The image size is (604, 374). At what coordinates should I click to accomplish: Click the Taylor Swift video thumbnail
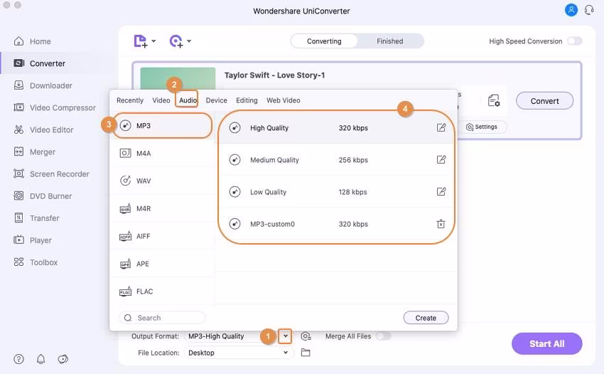coord(178,78)
